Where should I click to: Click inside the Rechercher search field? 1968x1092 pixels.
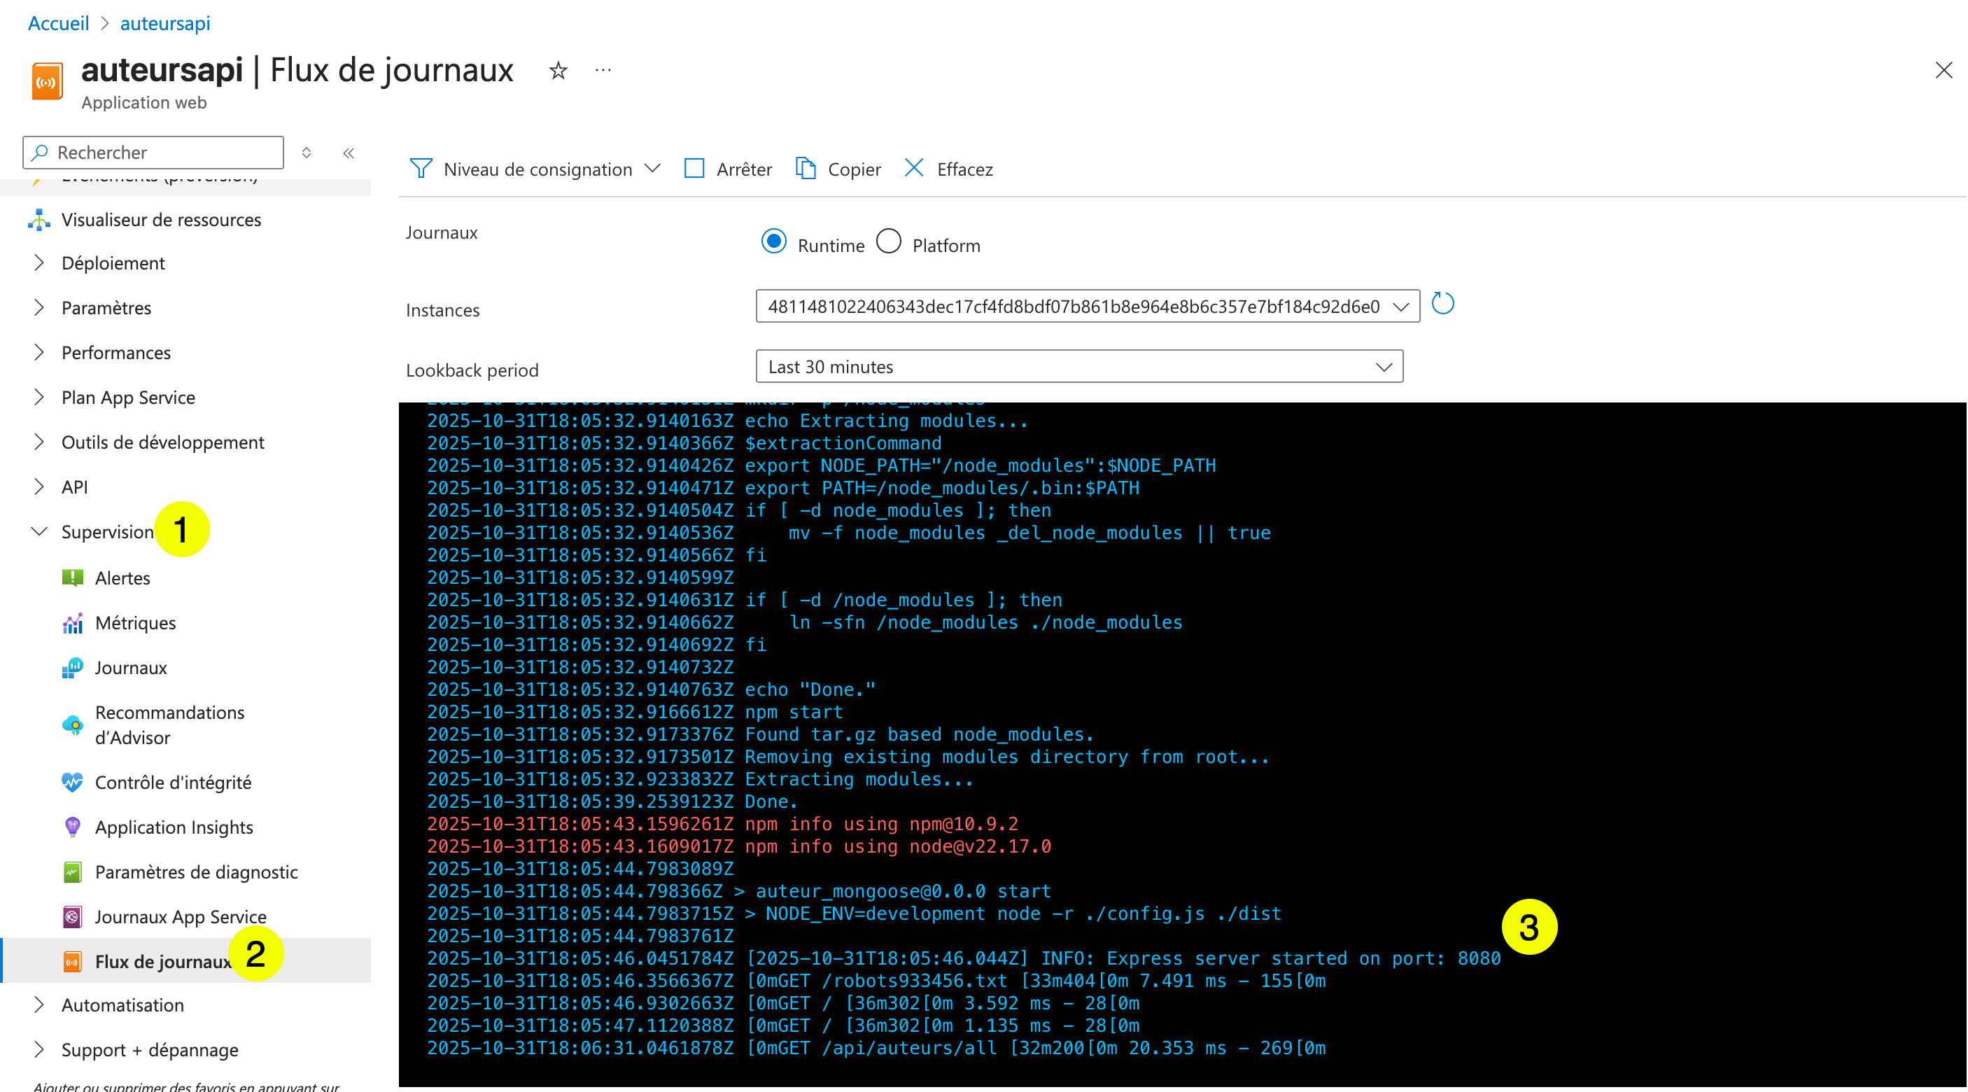(153, 152)
